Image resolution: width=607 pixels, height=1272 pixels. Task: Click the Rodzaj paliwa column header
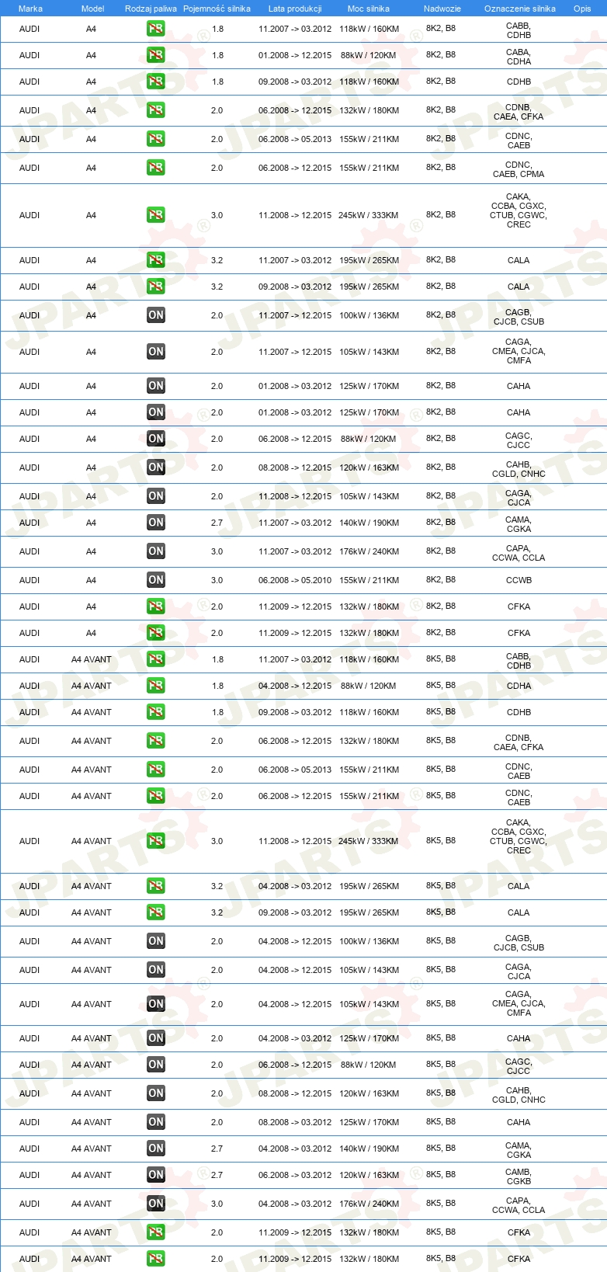151,9
